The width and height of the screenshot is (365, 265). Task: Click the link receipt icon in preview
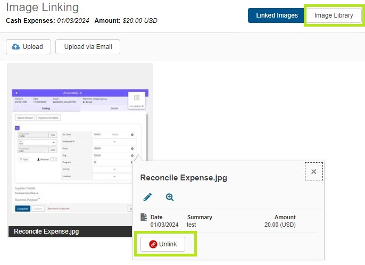click(x=137, y=98)
